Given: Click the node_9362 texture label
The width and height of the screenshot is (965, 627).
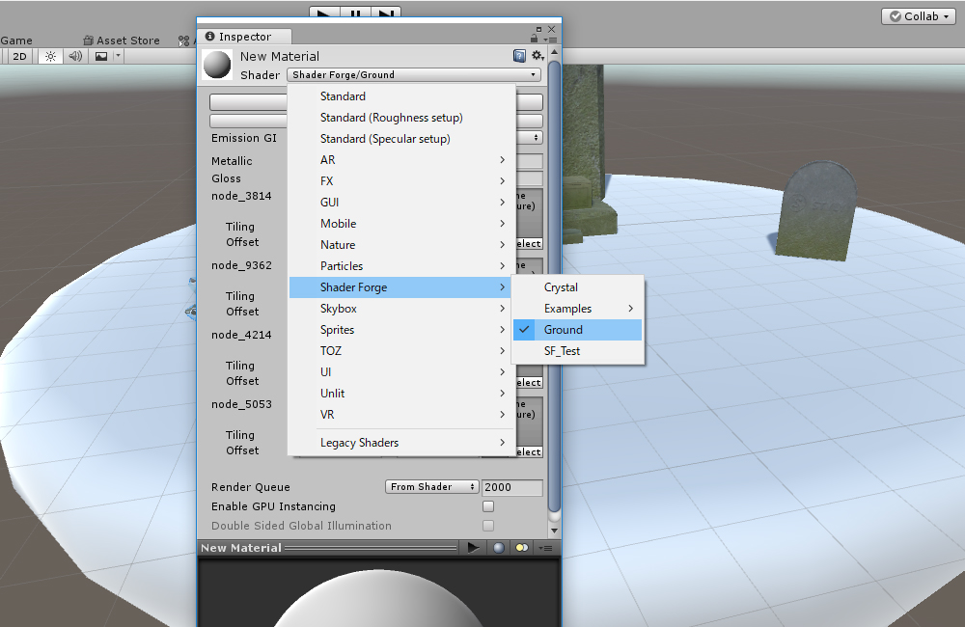Looking at the screenshot, I should pyautogui.click(x=241, y=266).
